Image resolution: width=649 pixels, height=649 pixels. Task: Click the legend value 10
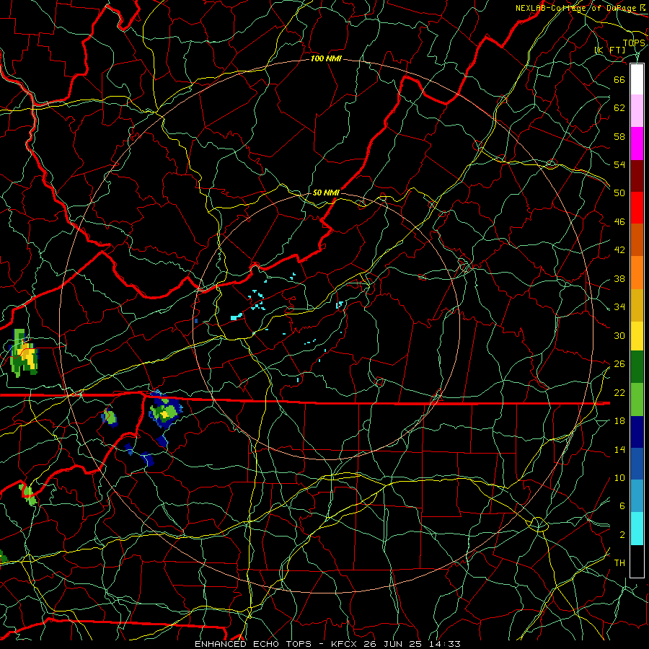(619, 477)
